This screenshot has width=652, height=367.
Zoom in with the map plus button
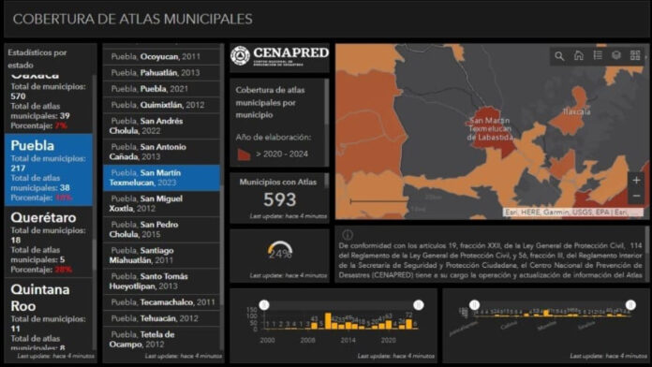point(636,181)
